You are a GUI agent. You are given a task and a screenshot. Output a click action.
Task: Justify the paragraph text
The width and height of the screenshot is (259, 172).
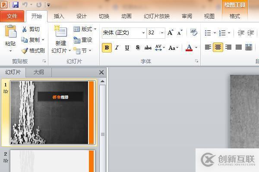tap(239, 47)
